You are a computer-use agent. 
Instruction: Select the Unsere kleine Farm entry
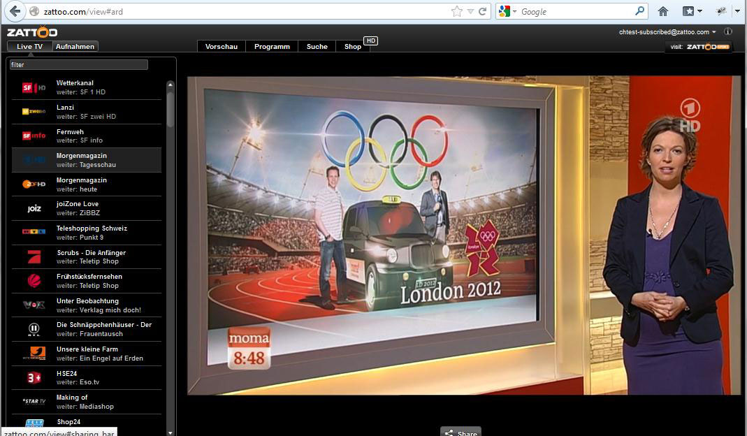(87, 354)
